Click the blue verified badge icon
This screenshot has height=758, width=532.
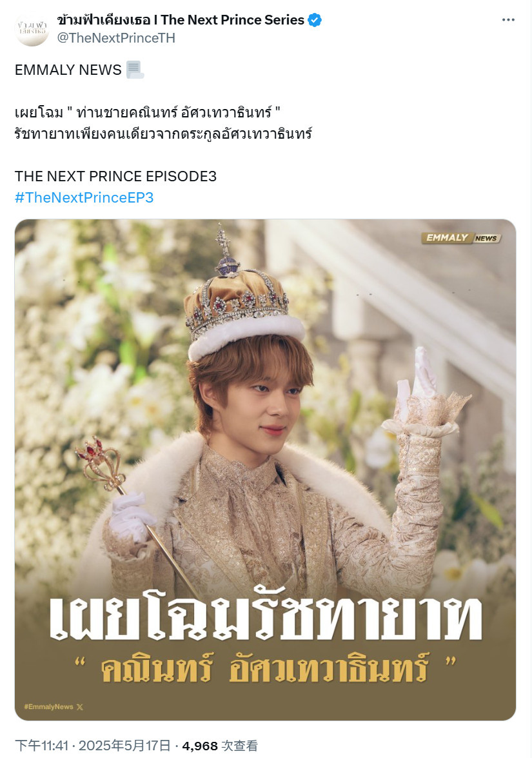(315, 20)
